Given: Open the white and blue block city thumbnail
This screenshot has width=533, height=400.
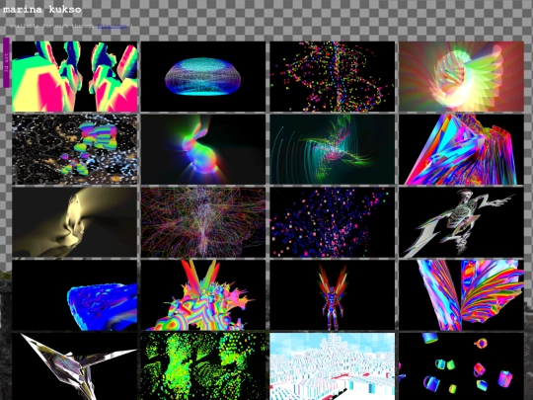Looking at the screenshot, I should click(x=333, y=366).
